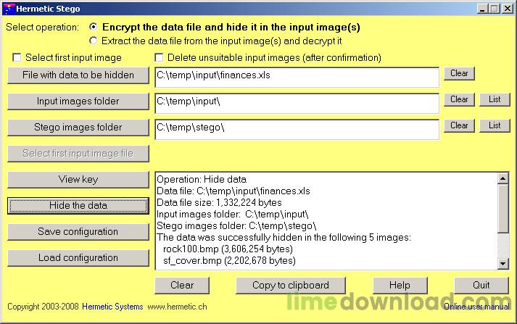Close the Hermetic Stego window
Image resolution: width=517 pixels, height=324 pixels.
click(x=508, y=9)
